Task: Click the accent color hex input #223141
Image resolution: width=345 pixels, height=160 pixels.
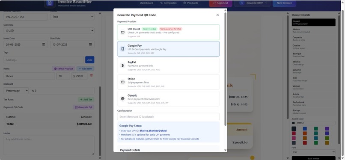Action: 315,123
